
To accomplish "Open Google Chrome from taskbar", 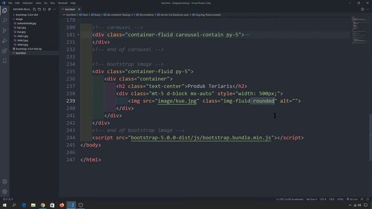I will click(x=42, y=205).
